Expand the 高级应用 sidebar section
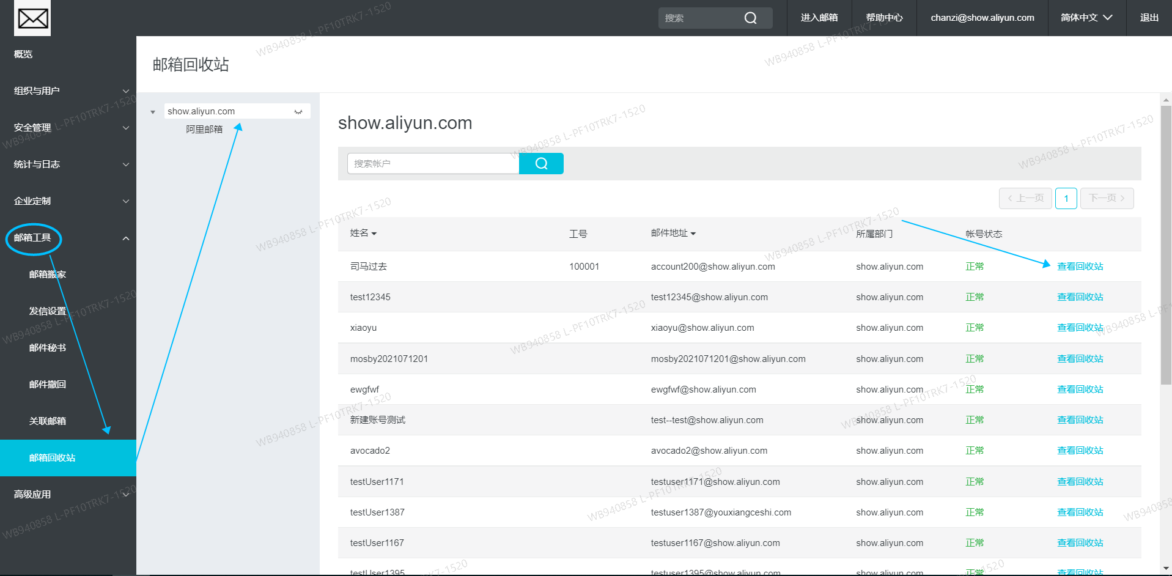This screenshot has width=1172, height=576. [68, 495]
